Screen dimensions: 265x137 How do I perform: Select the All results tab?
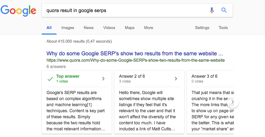(49, 28)
